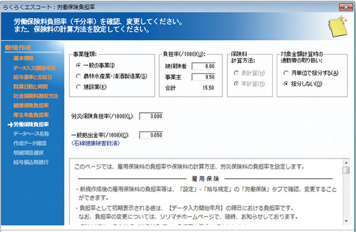Viewport: 356px width, 232px height.
Task: Click the help text scrollbar up arrow
Action: tap(346, 163)
